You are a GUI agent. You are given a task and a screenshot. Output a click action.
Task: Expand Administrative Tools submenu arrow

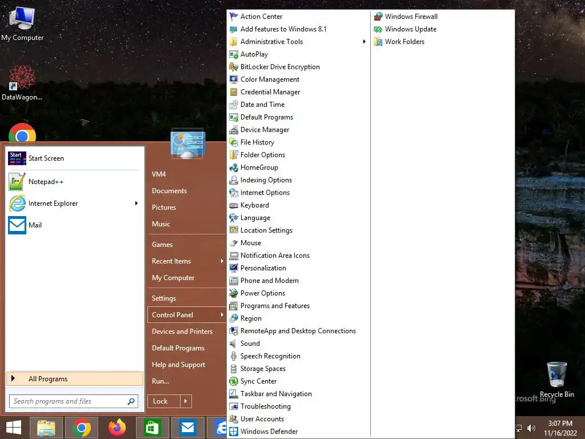pos(364,41)
